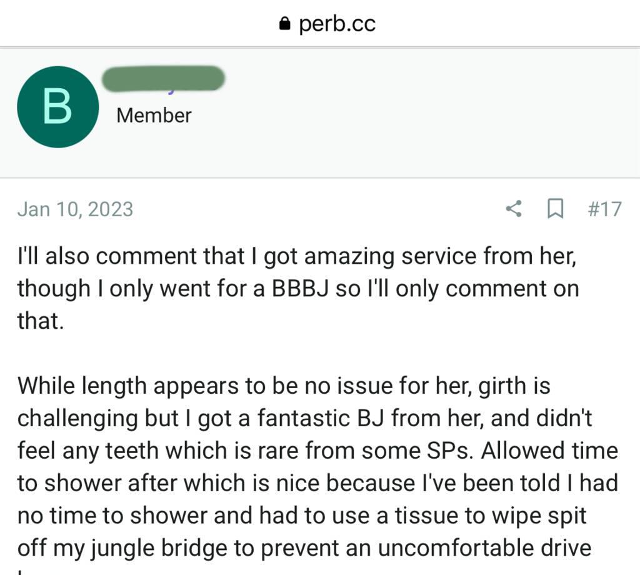Click the Jan 10, 2023 timestamp

click(75, 209)
